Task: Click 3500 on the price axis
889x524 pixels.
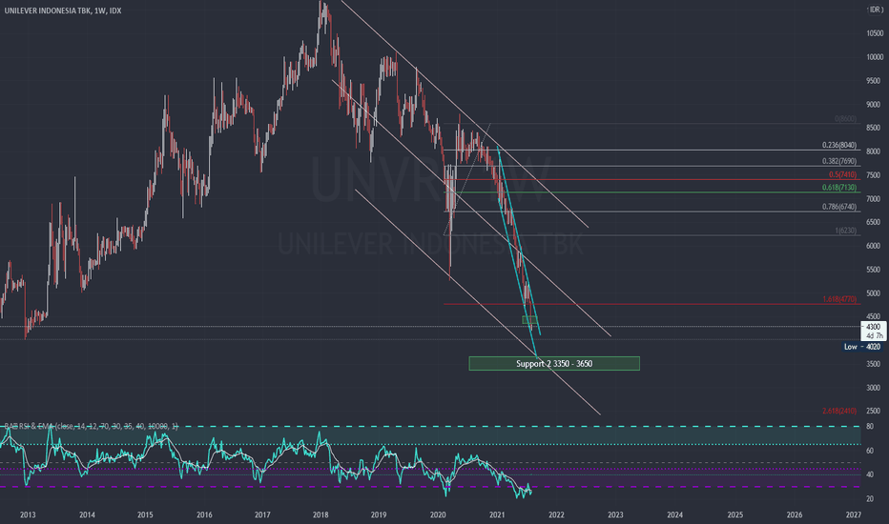Action: [x=873, y=364]
